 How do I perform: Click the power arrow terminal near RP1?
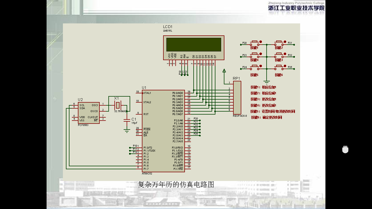(x=224, y=71)
